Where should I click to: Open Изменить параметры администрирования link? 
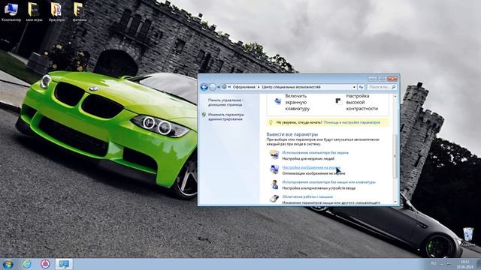click(226, 117)
